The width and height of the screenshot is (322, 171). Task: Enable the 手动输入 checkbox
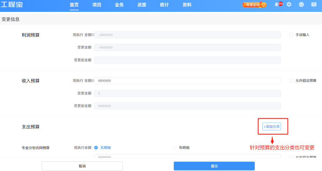(291, 35)
